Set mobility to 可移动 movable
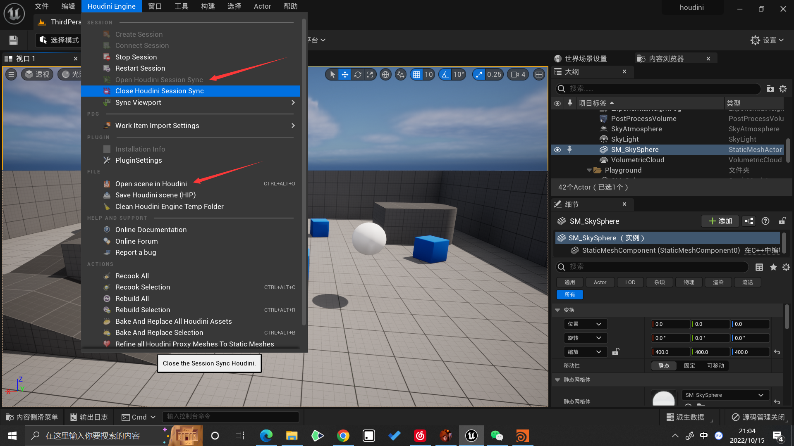The height and width of the screenshot is (446, 794). (715, 365)
